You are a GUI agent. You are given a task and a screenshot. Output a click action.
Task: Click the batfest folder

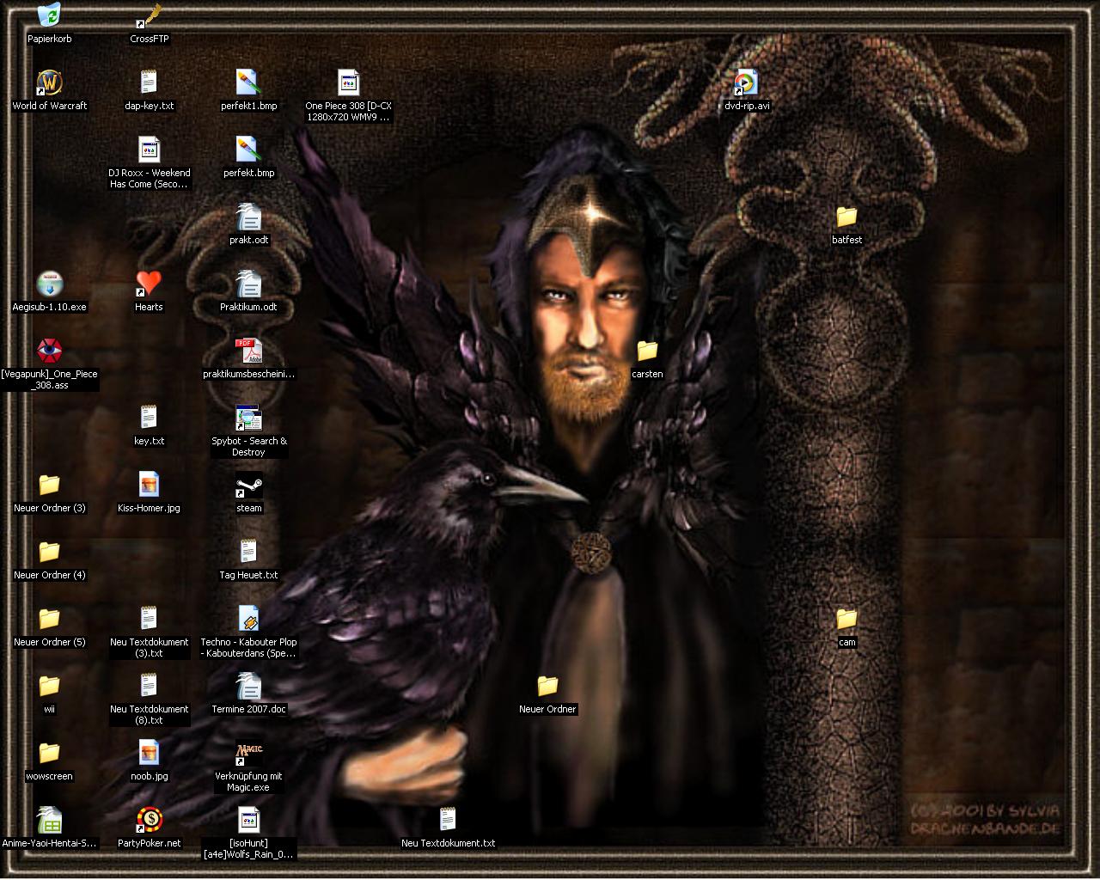(x=846, y=217)
